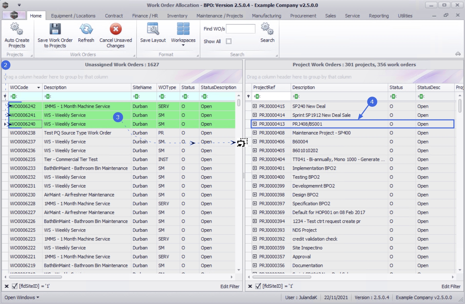Open the Reporting tab
Image resolution: width=465 pixels, height=304 pixels.
click(x=379, y=16)
